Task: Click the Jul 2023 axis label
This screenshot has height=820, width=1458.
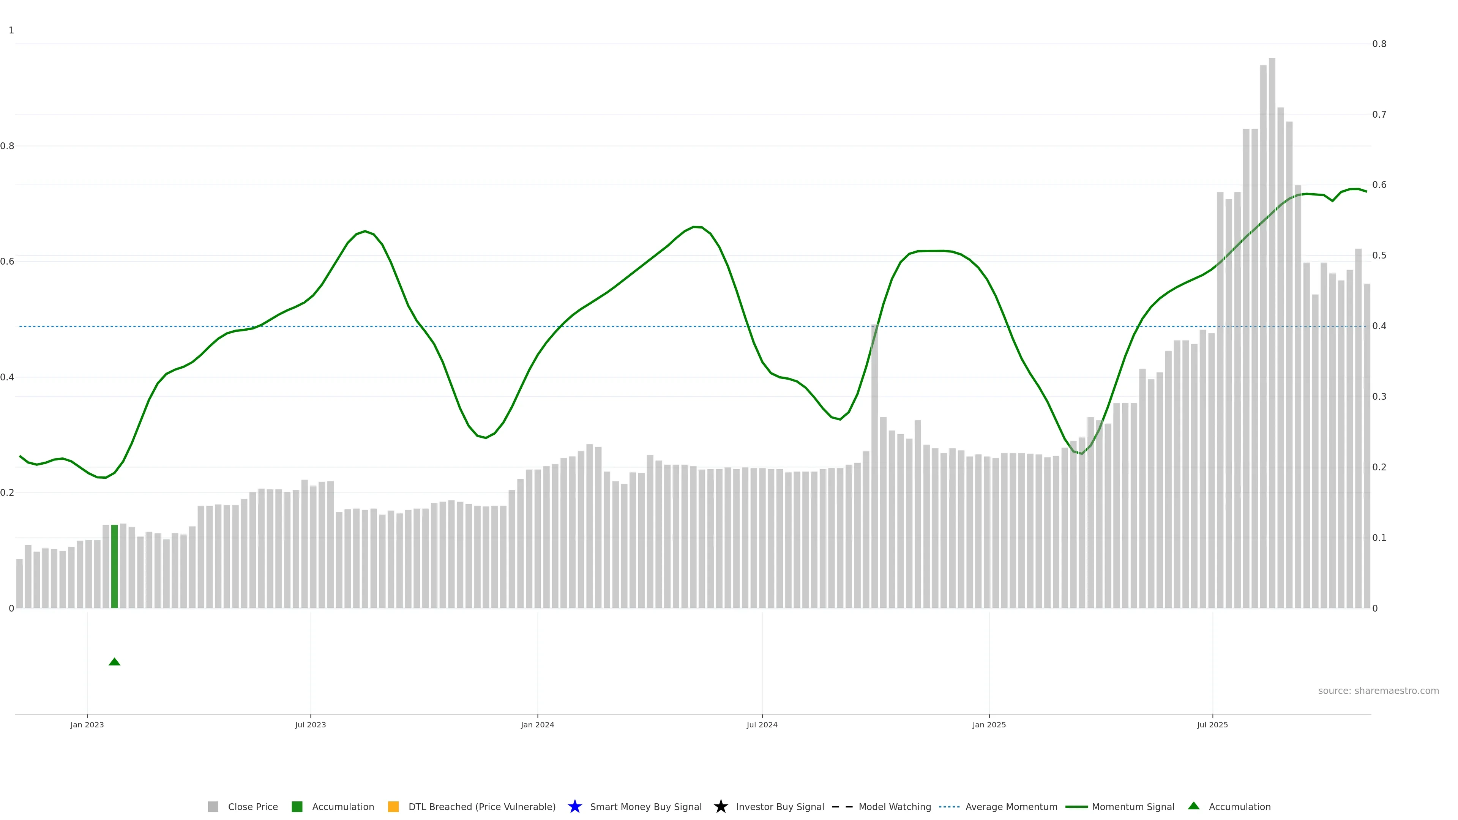Action: coord(310,724)
